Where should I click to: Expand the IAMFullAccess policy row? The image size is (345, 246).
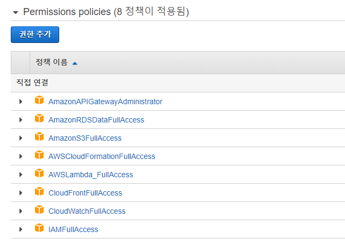20,229
